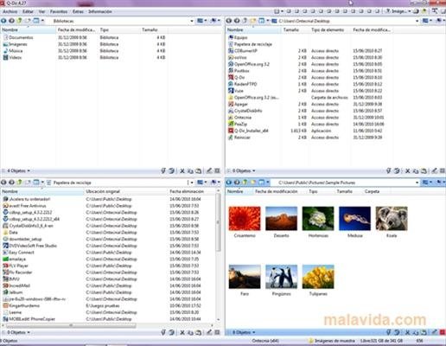Click the folder tree icon in Bibliotecas pane
This screenshot has width=446, height=346.
[36, 21]
